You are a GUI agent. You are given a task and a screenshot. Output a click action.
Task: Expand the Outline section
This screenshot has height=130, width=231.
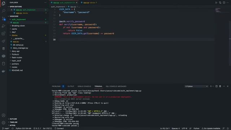(x=13, y=119)
